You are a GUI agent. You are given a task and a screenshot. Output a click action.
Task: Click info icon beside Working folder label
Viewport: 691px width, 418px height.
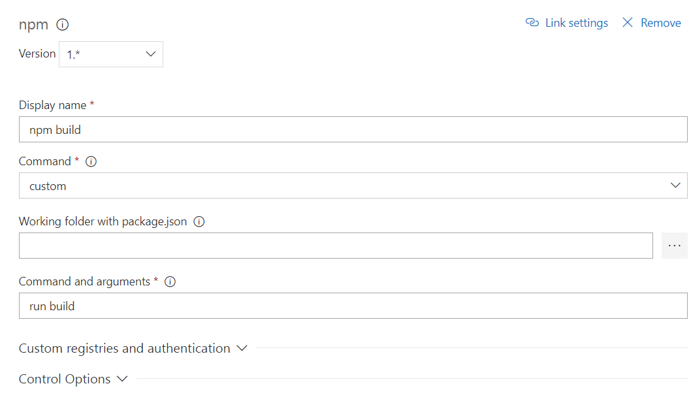(x=199, y=221)
